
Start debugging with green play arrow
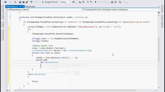(x=43, y=2)
